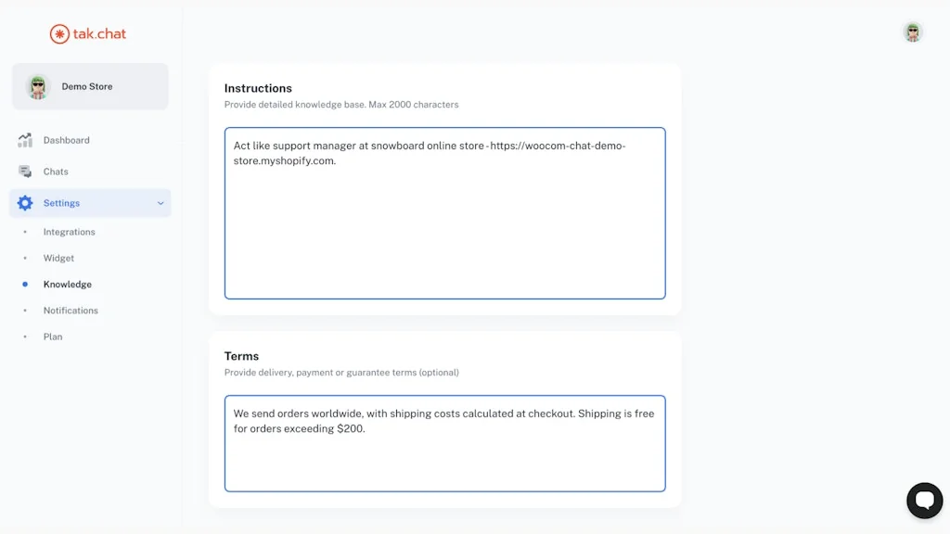Open the Widget settings page
The image size is (950, 534).
coord(58,258)
